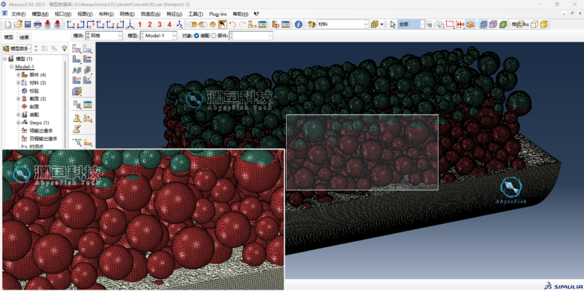This screenshot has height=291, width=584.
Task: Collapse the 模型 (1) root node
Action: pos(5,59)
